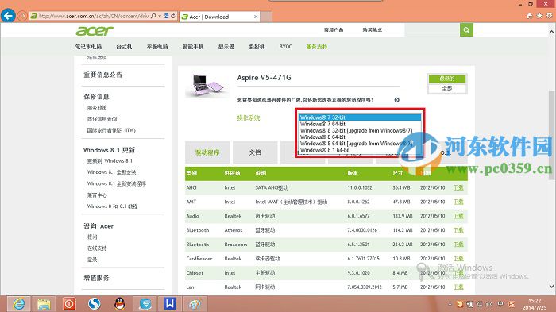
Task: Click the page scrollbar up arrow
Action: tap(552, 32)
